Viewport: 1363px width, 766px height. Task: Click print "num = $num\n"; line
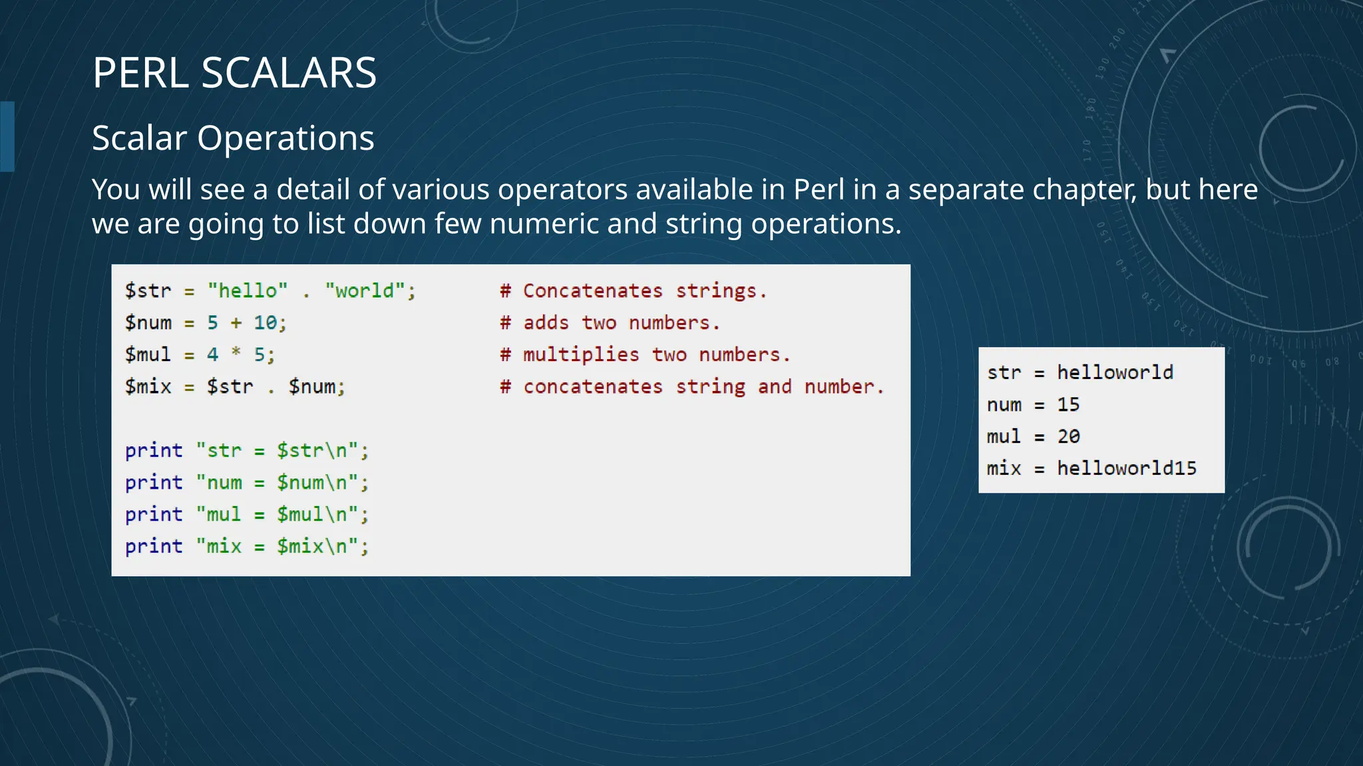(x=247, y=483)
